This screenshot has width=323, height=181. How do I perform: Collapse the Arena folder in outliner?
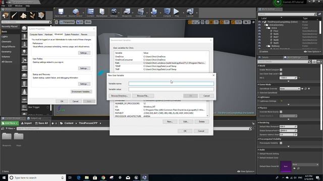[266, 28]
